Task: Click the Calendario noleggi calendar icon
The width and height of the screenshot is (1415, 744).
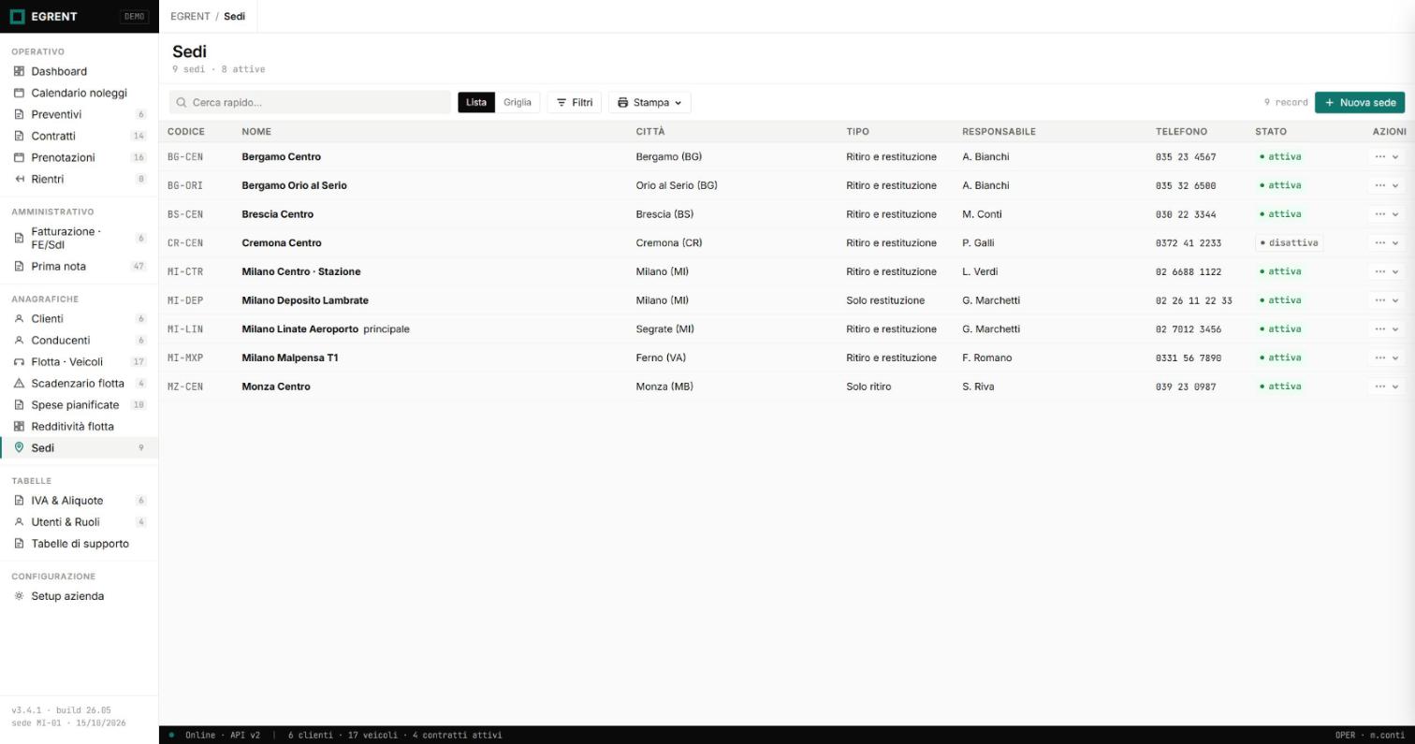Action: (19, 93)
